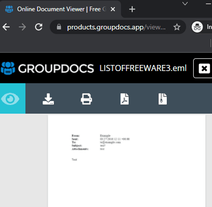Click the LISTOFFREEWARE3.eml file name
The height and width of the screenshot is (207, 212).
pos(143,68)
